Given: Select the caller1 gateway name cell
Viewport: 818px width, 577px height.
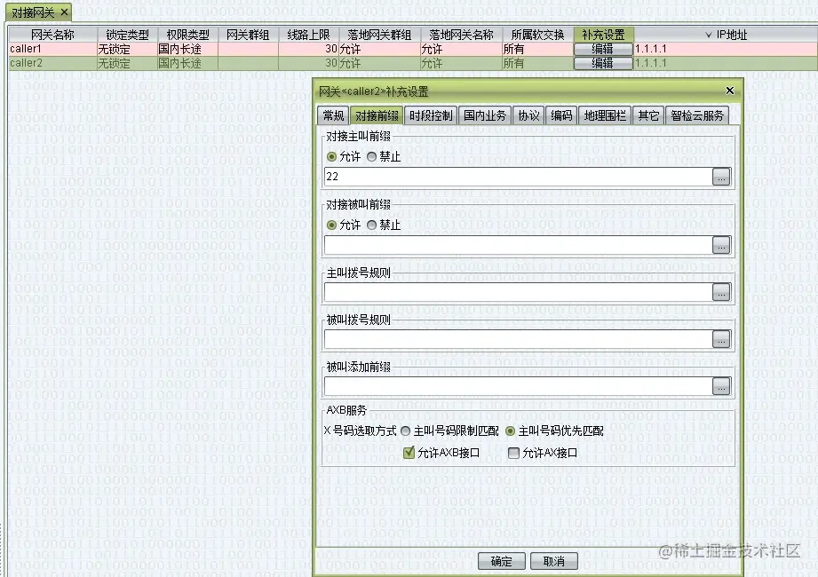Looking at the screenshot, I should coord(52,49).
